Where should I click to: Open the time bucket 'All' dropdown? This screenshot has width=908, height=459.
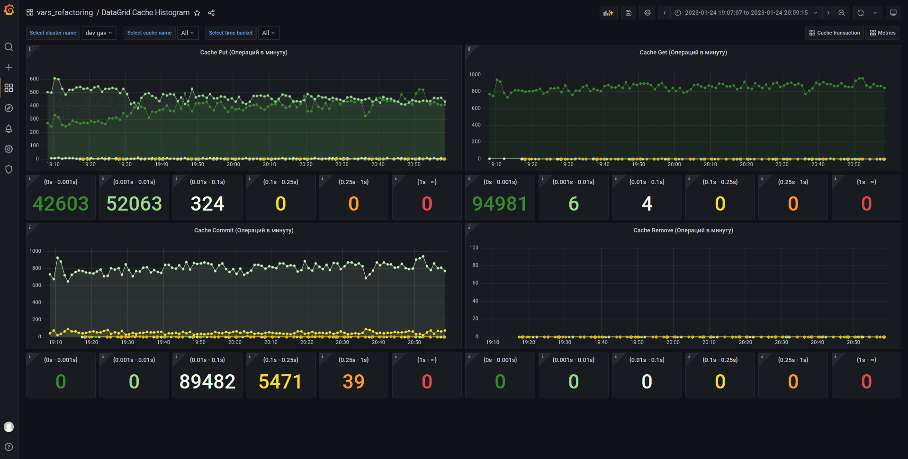click(269, 33)
